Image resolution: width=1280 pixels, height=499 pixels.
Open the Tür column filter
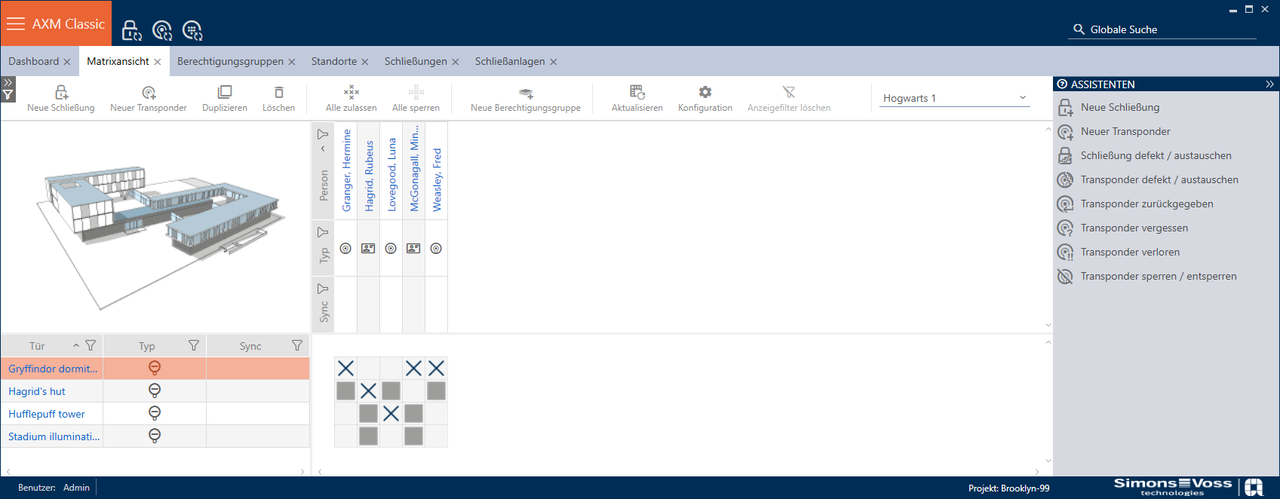[91, 346]
